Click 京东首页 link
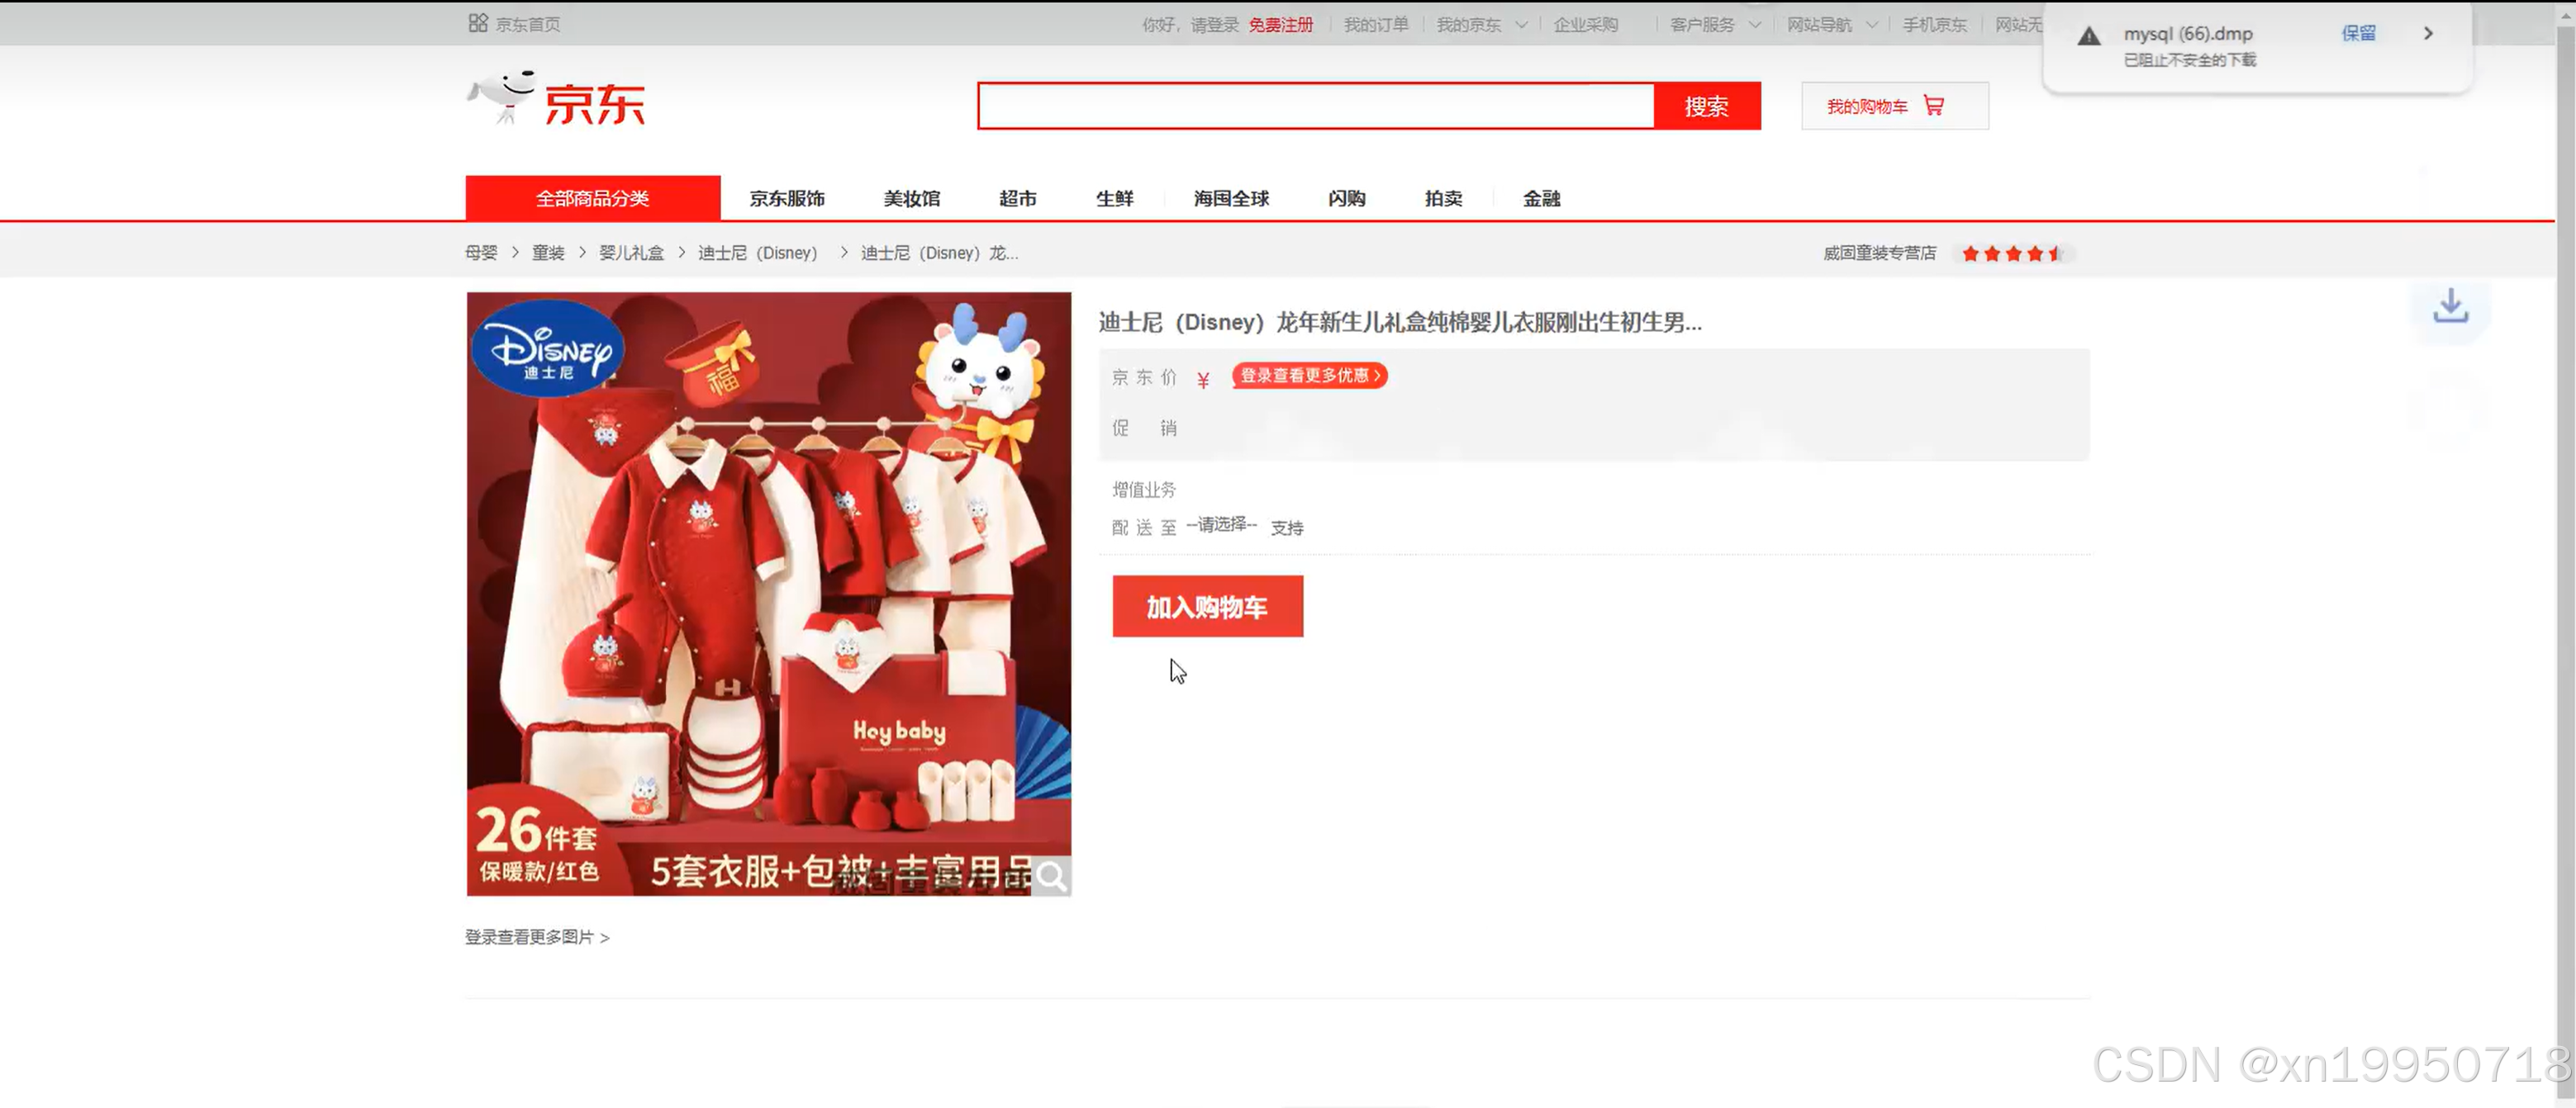Screen dimensions: 2576x1108 pos(528,25)
